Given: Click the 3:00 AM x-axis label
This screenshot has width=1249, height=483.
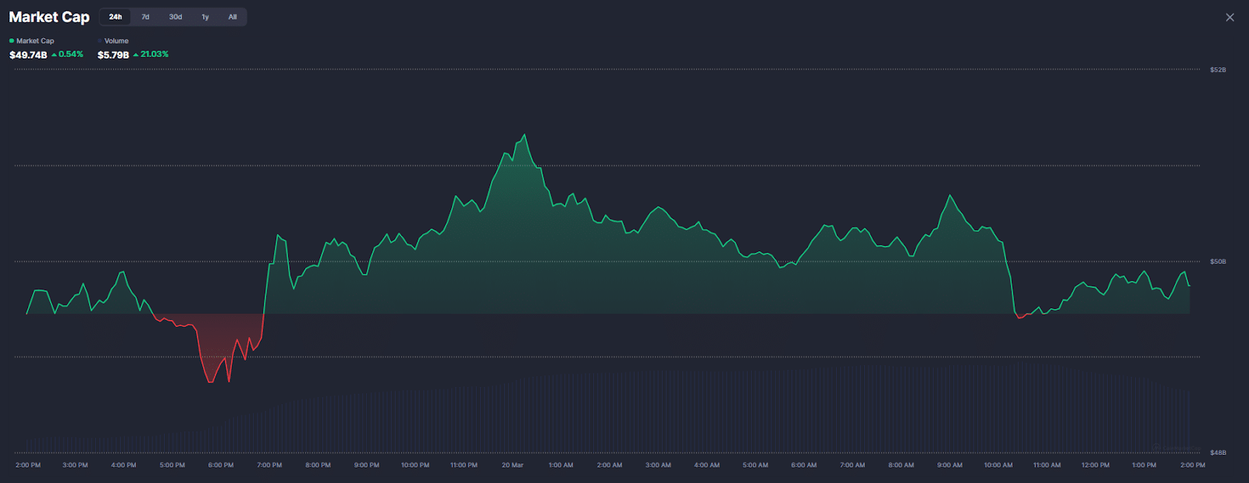Looking at the screenshot, I should (x=658, y=465).
